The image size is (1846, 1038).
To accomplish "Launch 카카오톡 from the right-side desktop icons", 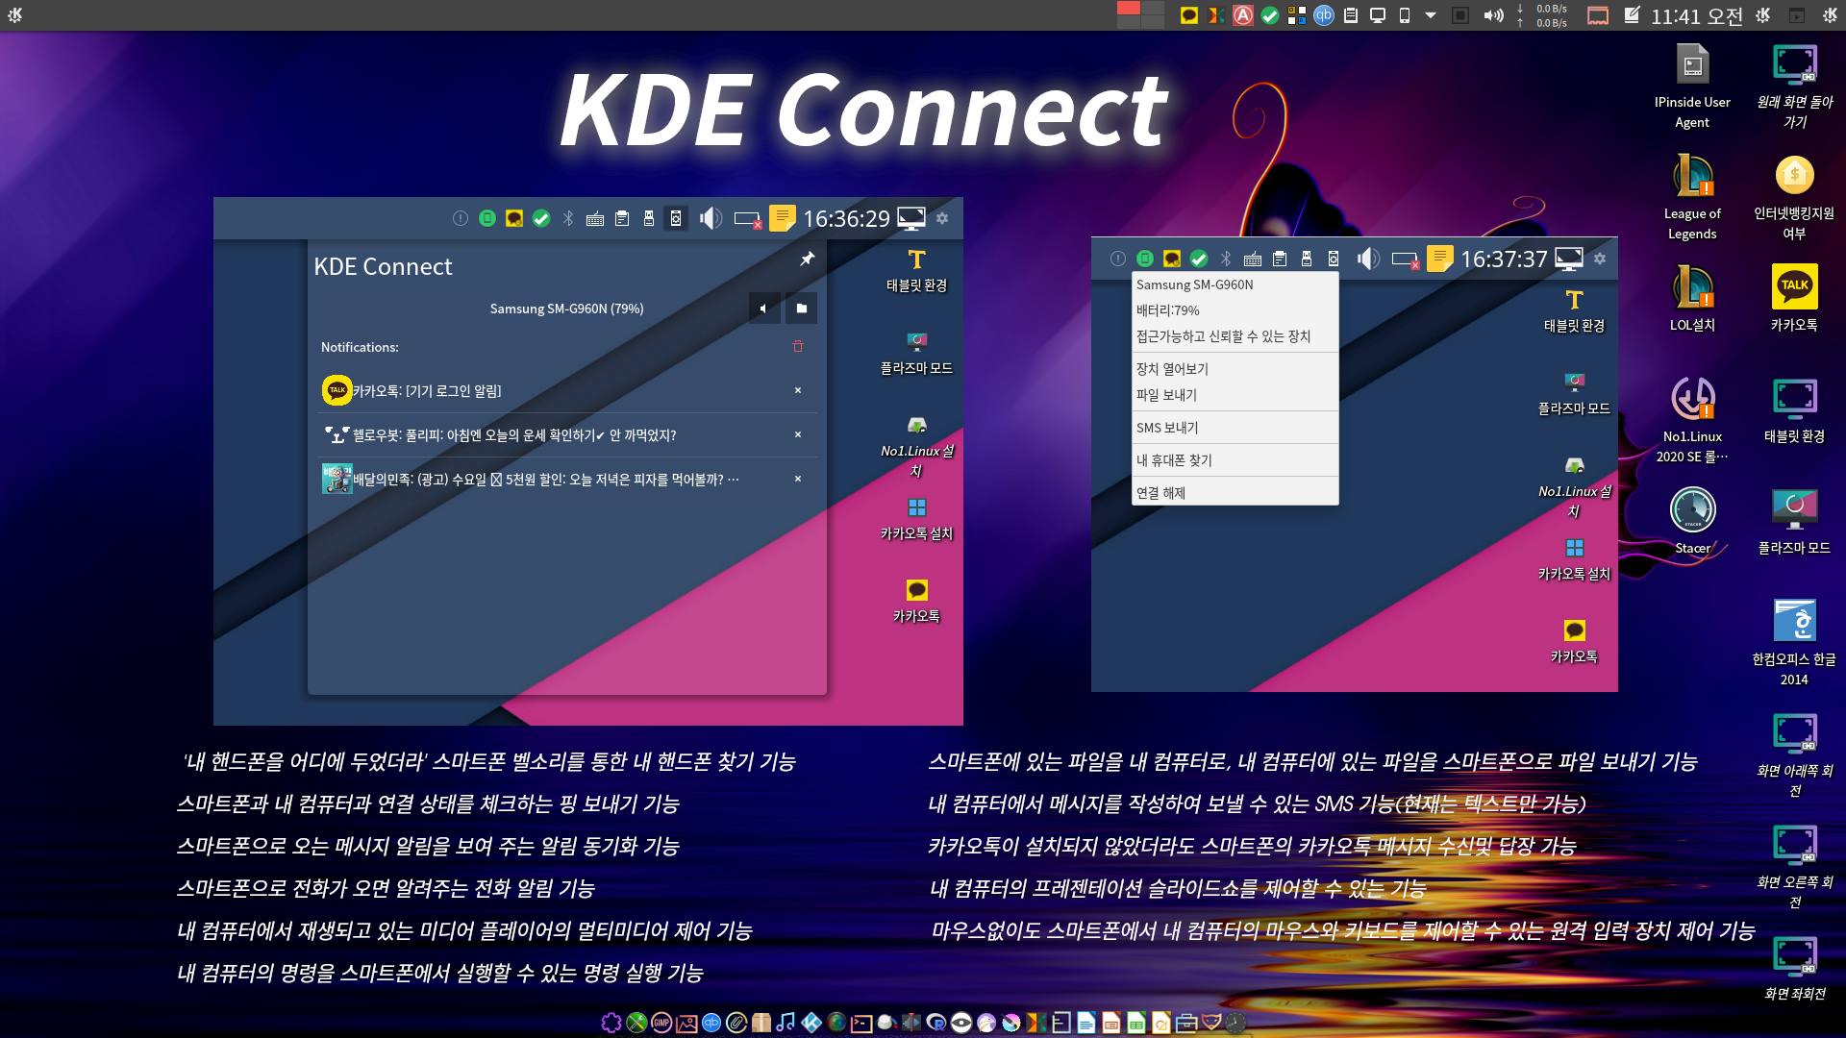I will click(x=1795, y=300).
